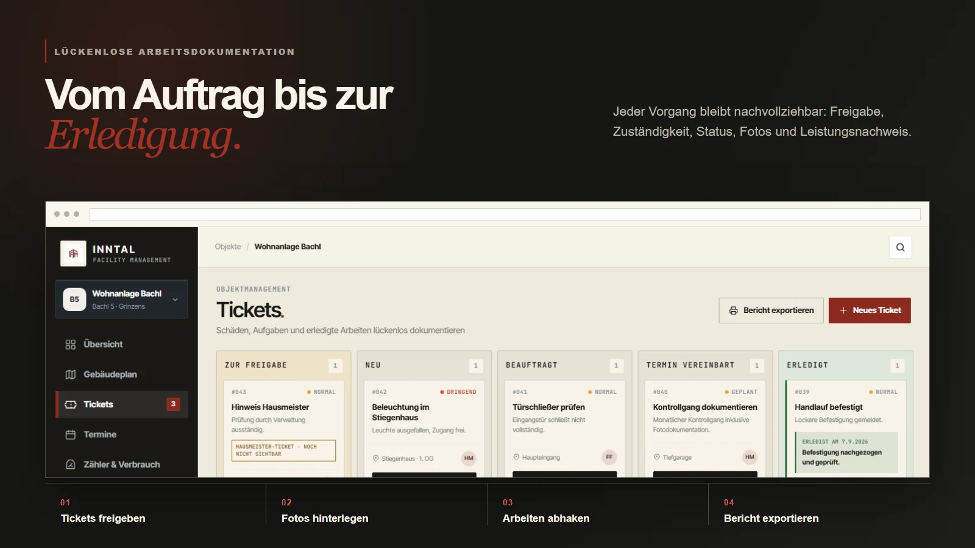Open the Handlauf befestigt ticket
The width and height of the screenshot is (975, 548).
coord(846,429)
